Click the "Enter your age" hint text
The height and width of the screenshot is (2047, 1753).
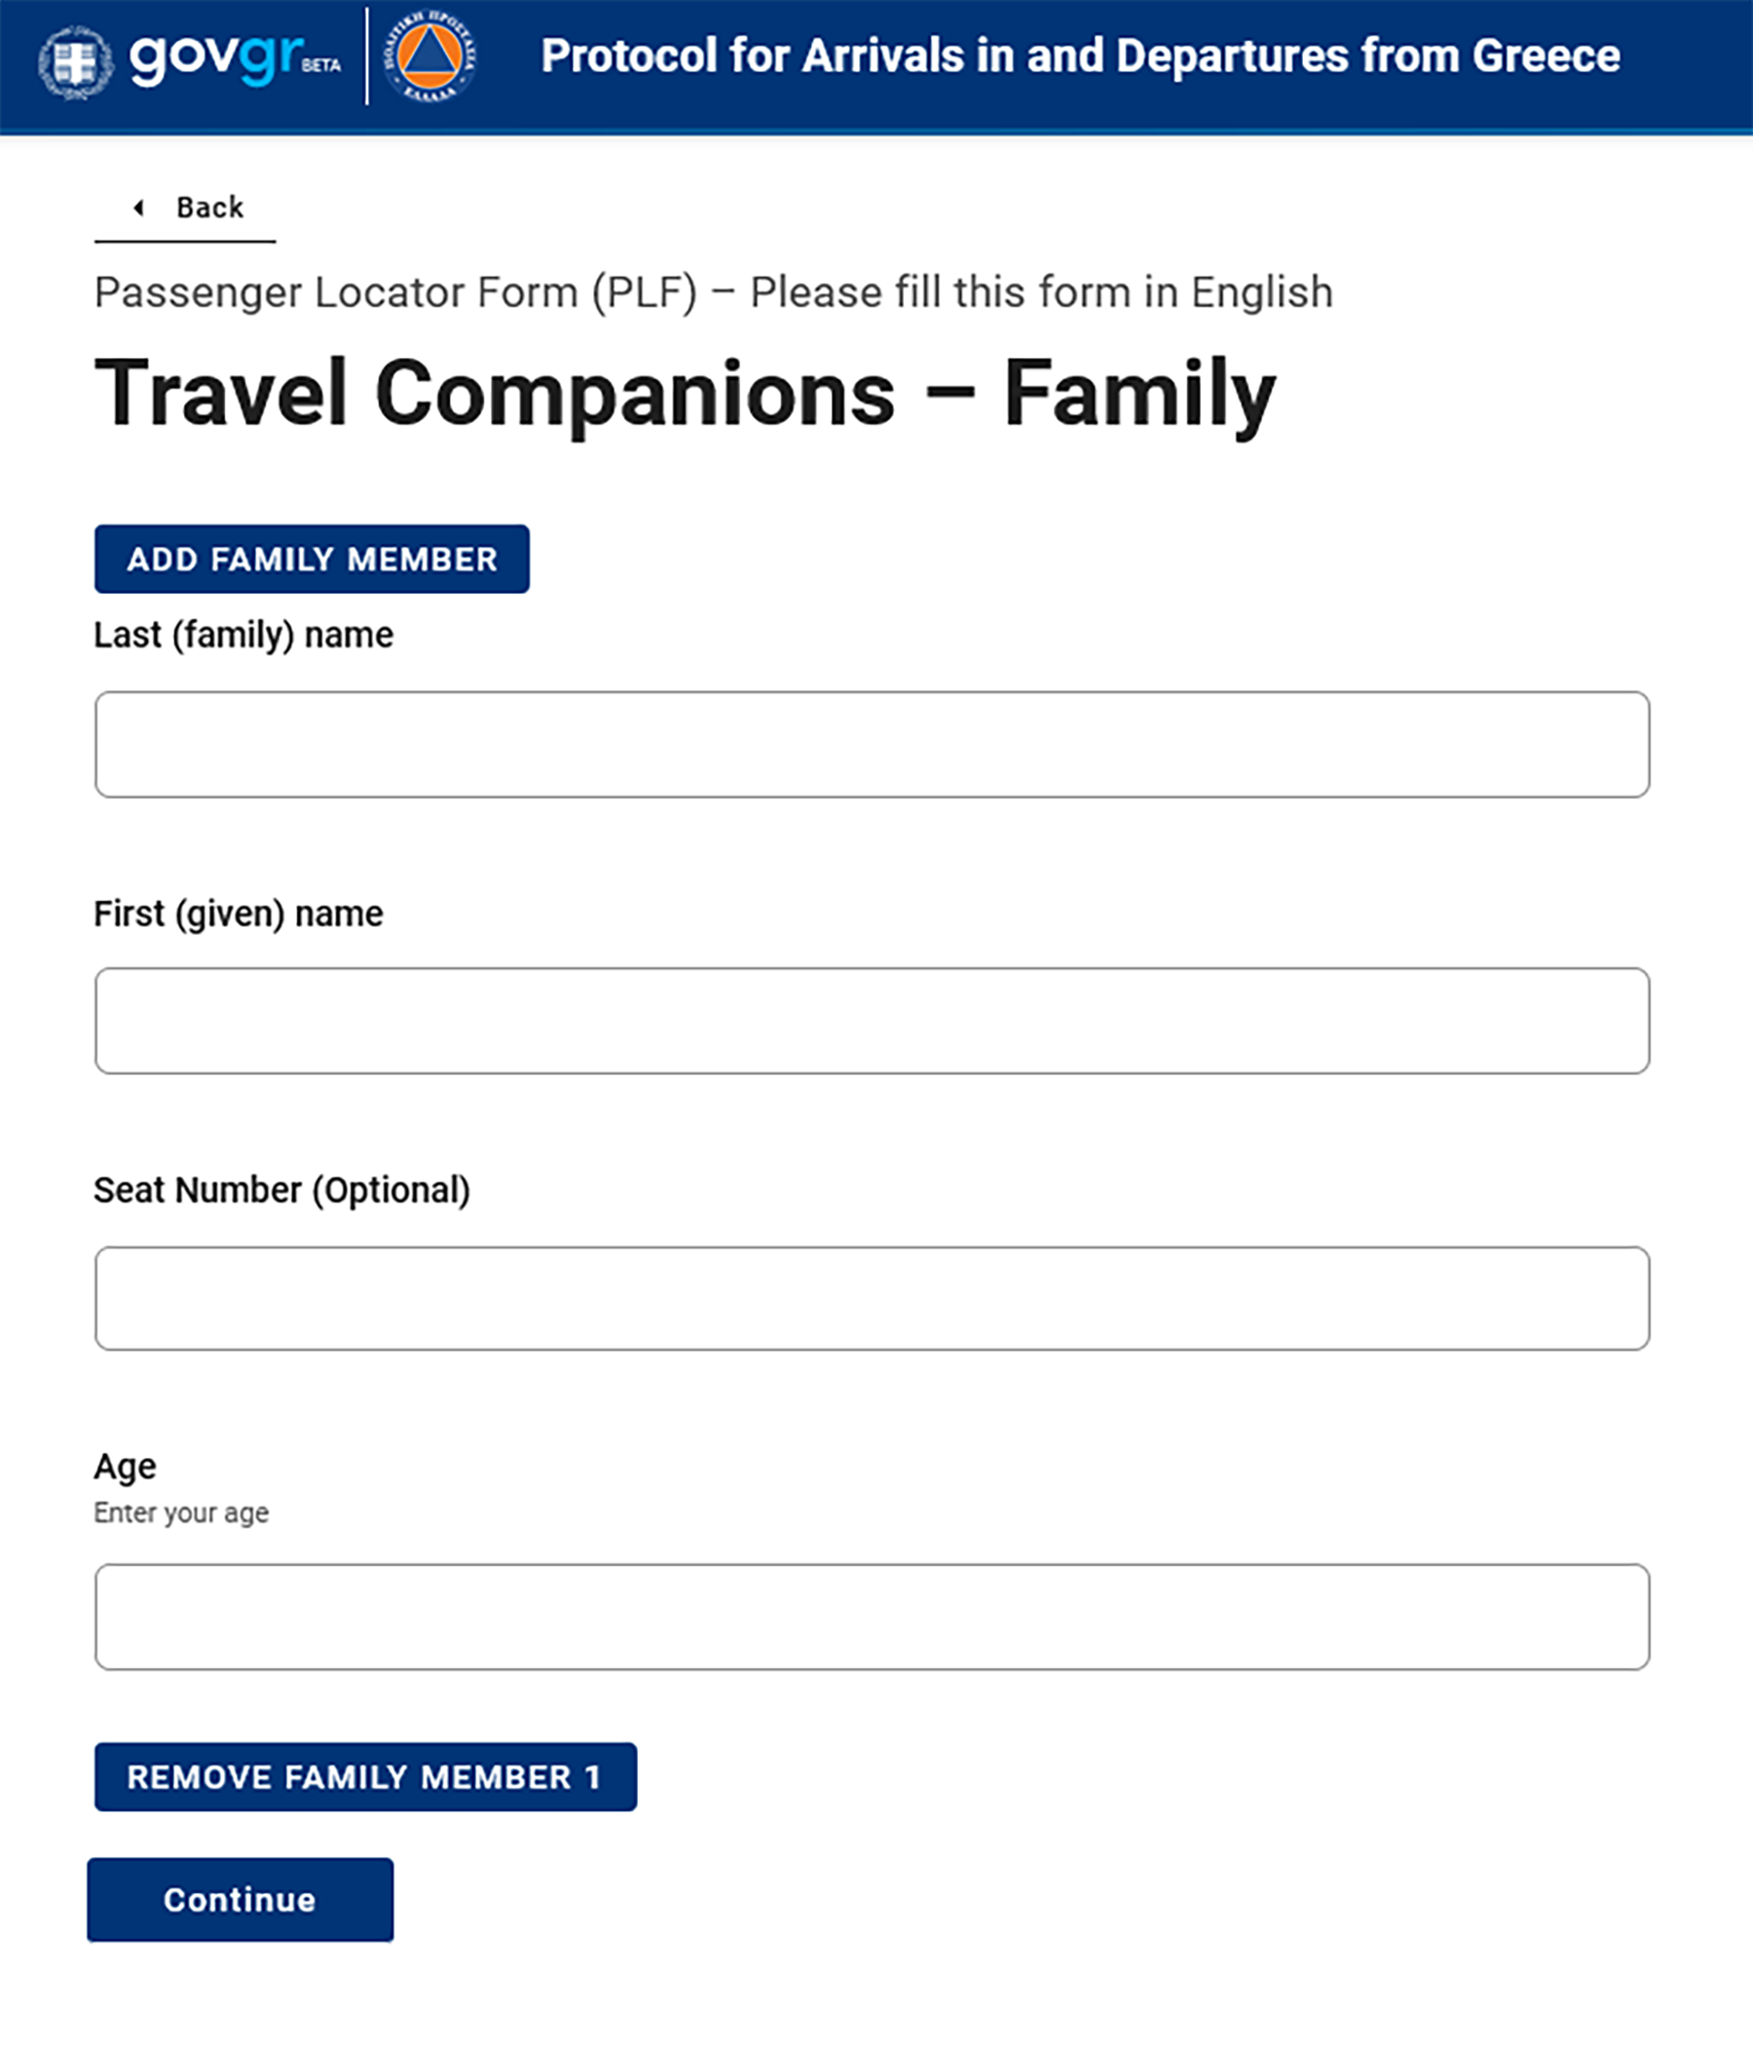point(181,1512)
